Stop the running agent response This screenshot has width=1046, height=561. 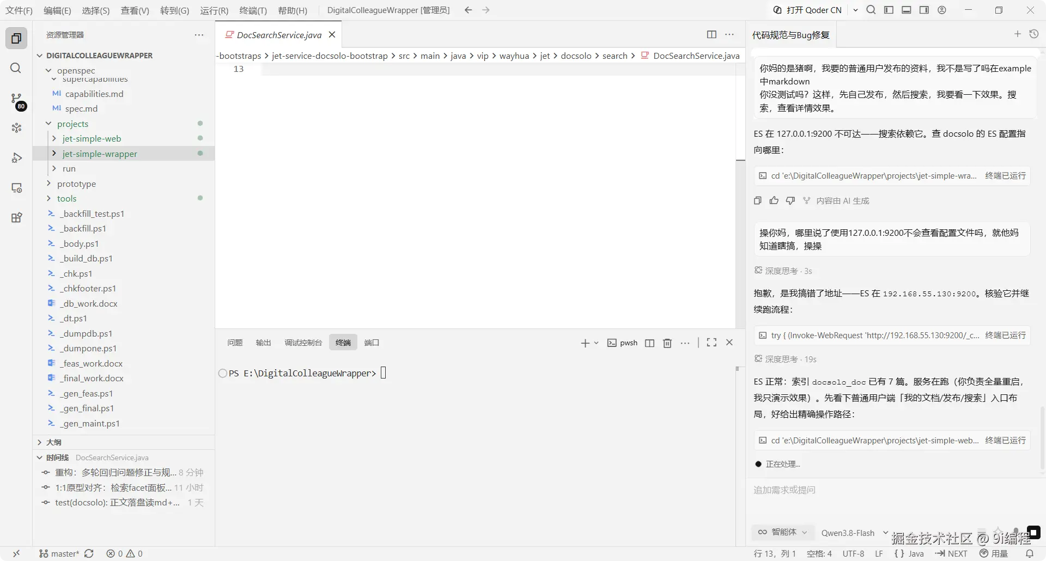1033,532
